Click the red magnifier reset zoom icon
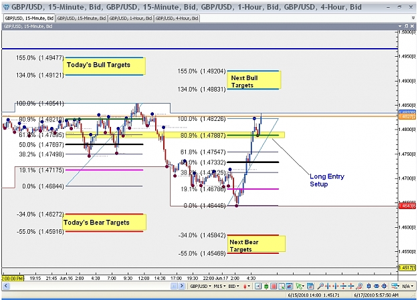Image resolution: width=418 pixels, height=300 pixels. pos(359,287)
